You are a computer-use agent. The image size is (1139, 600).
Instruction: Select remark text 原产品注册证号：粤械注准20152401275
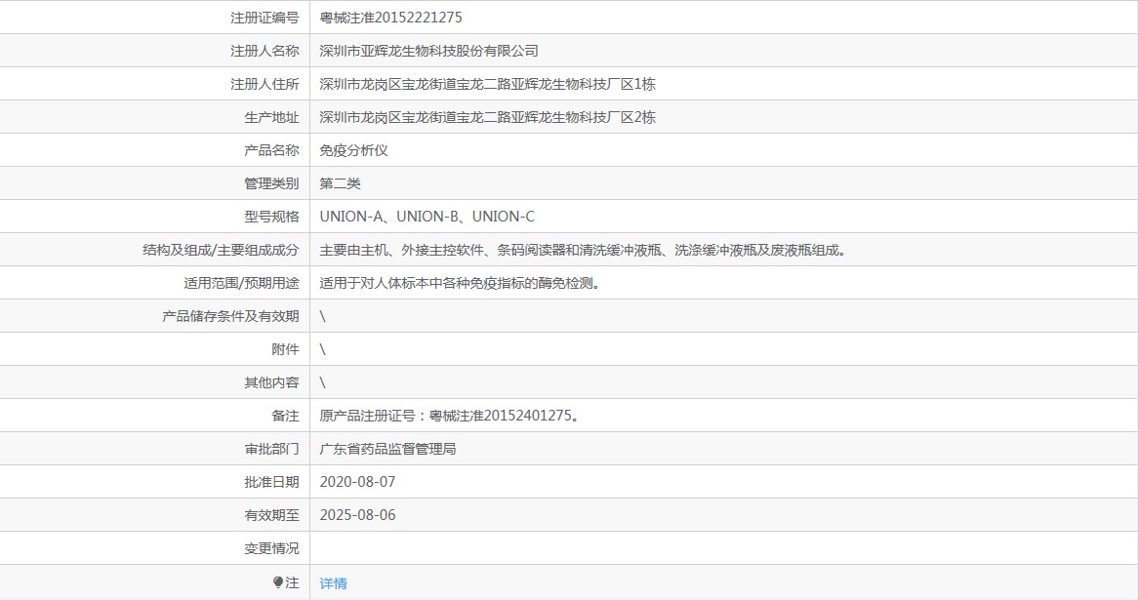pos(449,416)
